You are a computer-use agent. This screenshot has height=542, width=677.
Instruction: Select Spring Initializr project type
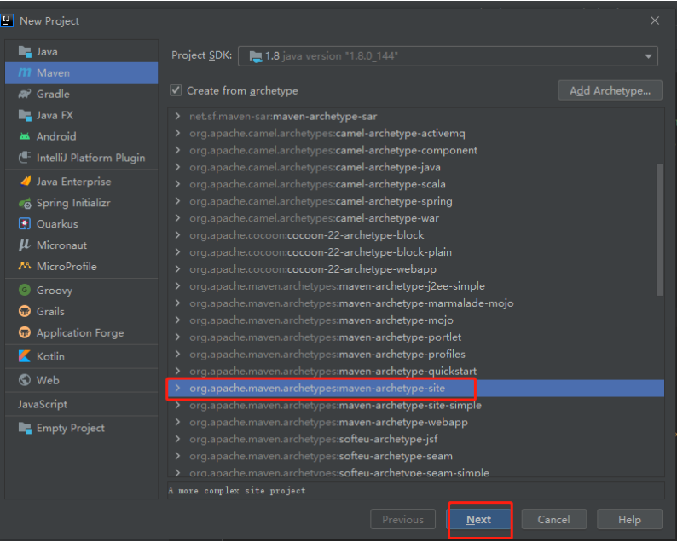point(81,203)
